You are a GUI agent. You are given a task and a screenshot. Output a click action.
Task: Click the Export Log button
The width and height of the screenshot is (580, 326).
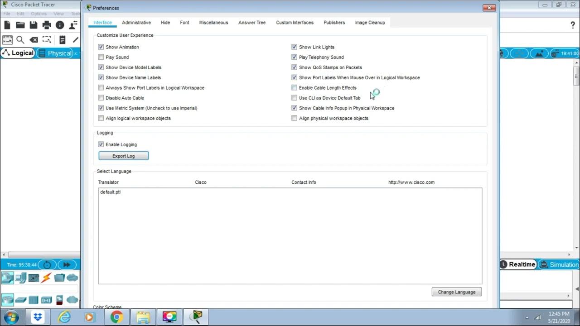(x=123, y=156)
